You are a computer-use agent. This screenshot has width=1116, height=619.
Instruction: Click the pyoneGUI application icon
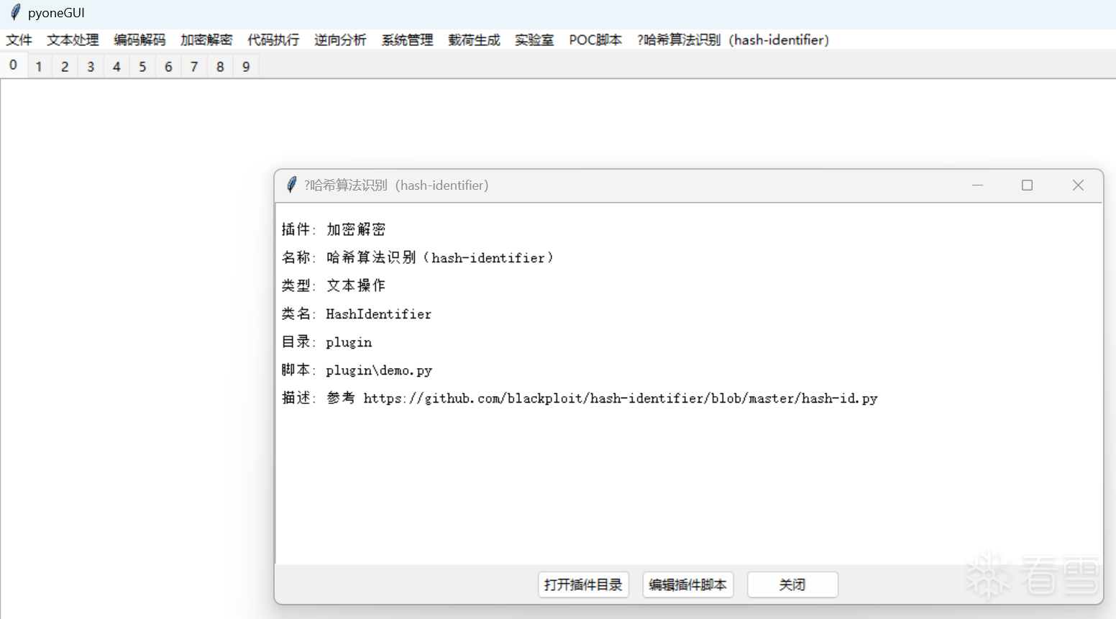point(14,12)
